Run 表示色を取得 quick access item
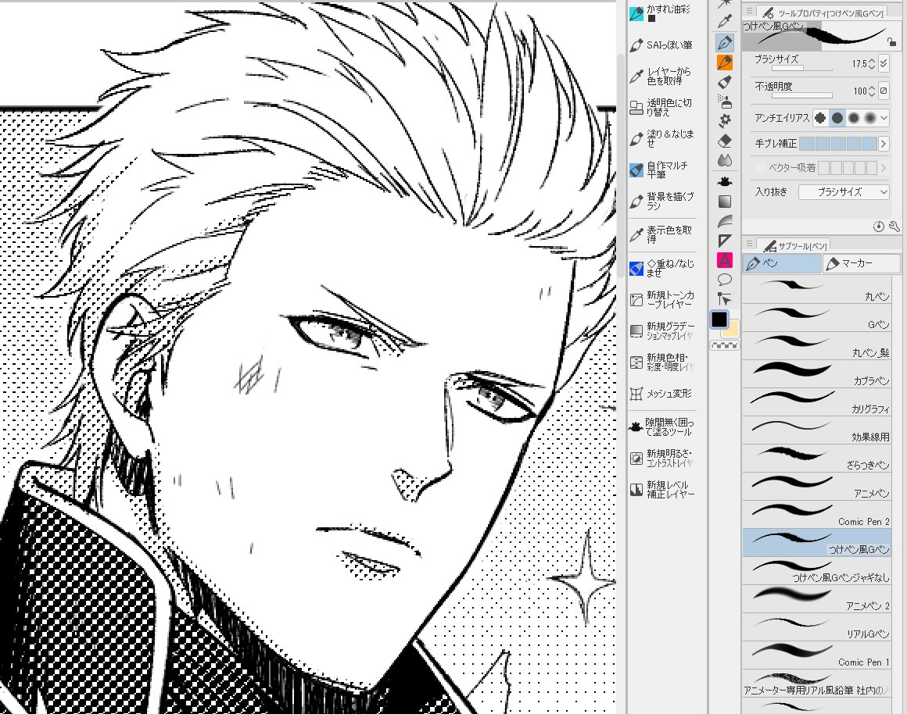Screen dimensions: 907x714 point(662,234)
